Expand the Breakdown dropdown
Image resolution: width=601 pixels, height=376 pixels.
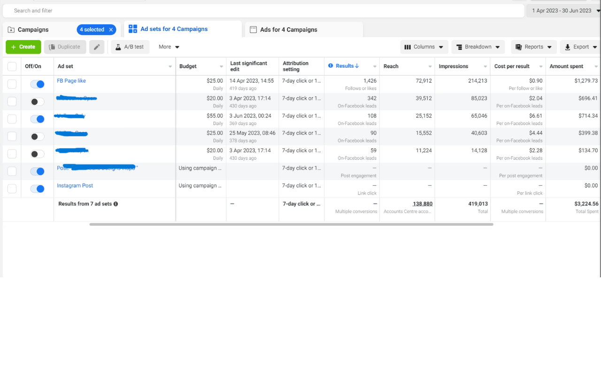click(x=478, y=47)
